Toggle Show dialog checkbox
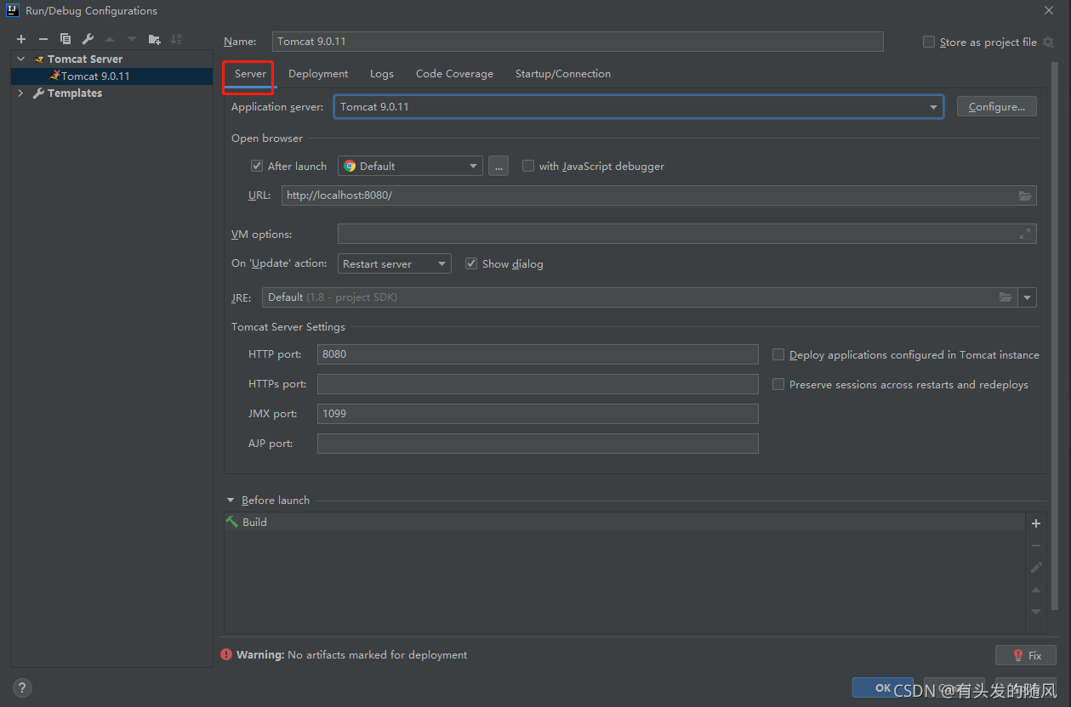The image size is (1071, 707). 471,263
